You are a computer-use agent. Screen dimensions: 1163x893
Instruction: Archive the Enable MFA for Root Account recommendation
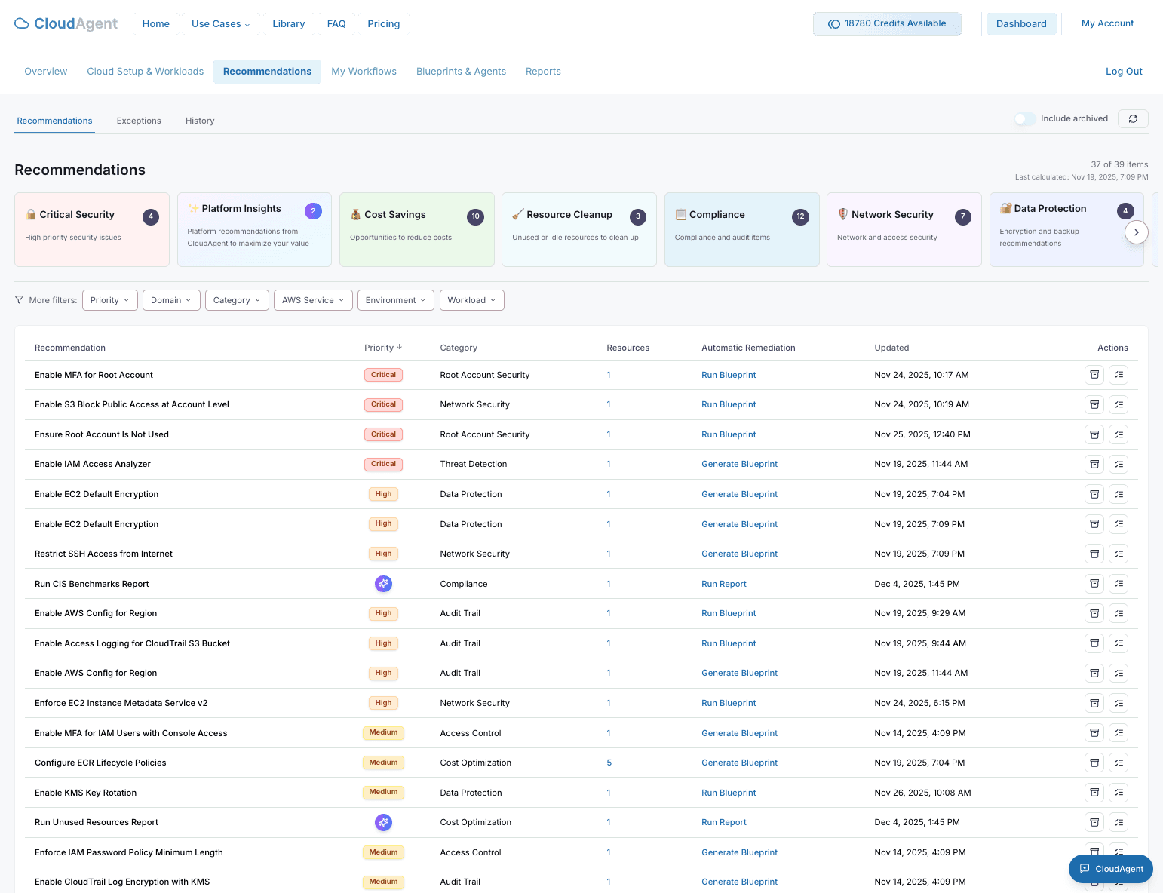[x=1094, y=374]
